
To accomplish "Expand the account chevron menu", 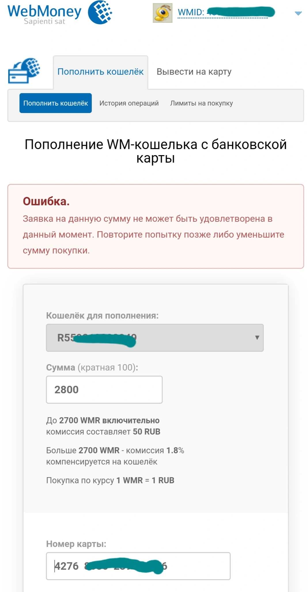I will tap(298, 13).
